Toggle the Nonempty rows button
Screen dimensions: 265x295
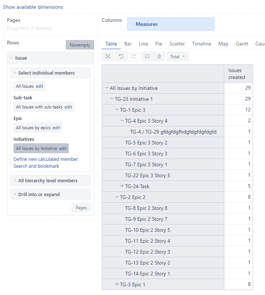pos(80,45)
